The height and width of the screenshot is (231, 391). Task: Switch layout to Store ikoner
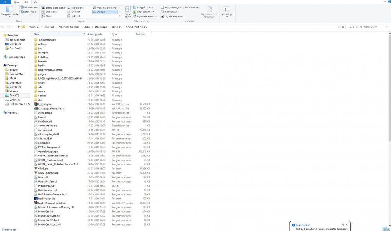(75, 8)
